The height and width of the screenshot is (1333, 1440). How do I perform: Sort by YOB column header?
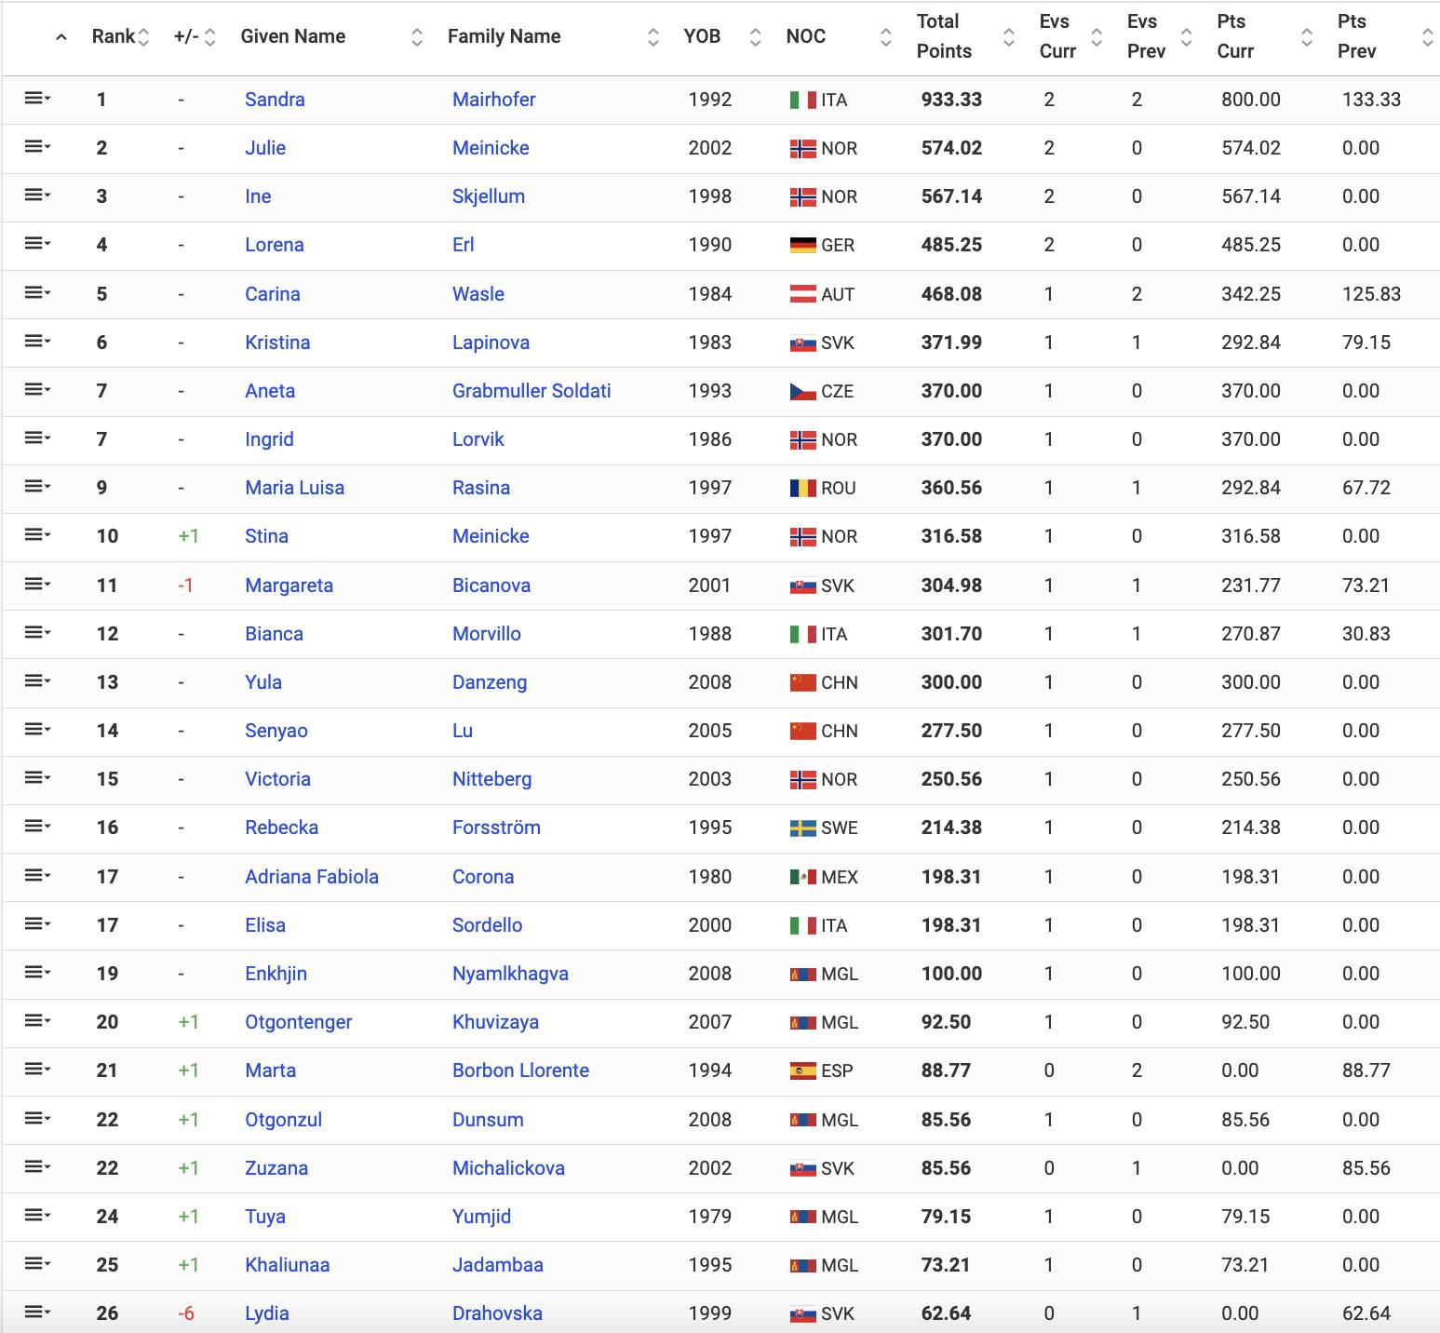pyautogui.click(x=702, y=36)
